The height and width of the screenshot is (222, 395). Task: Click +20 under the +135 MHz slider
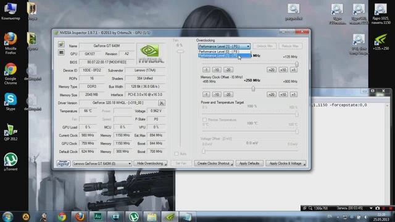[272, 70]
